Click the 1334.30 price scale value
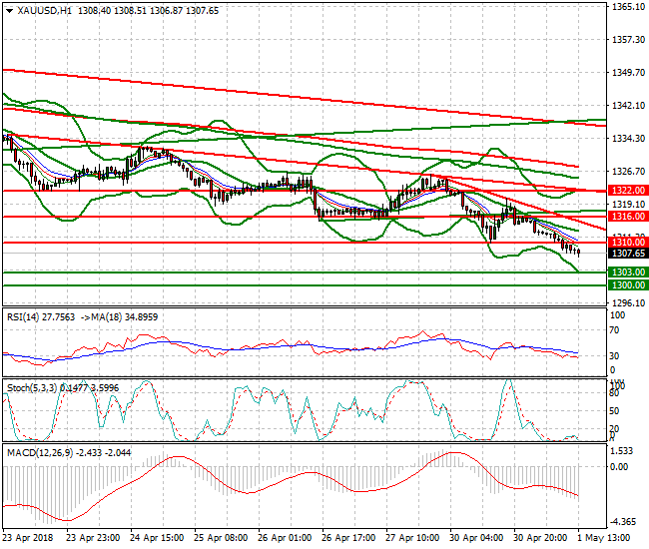649x549 pixels. pyautogui.click(x=628, y=138)
